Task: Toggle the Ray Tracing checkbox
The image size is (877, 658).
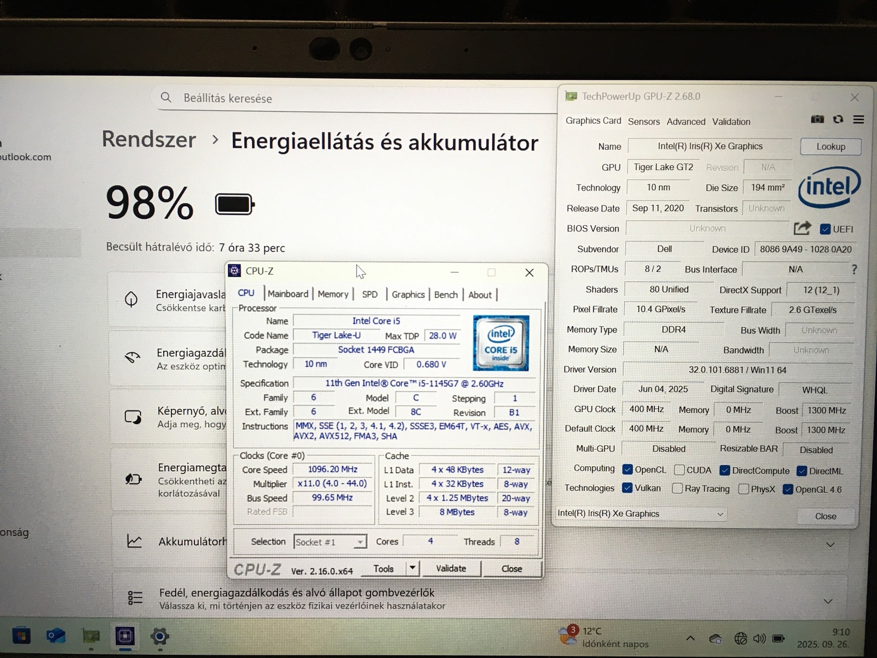Action: [x=677, y=489]
